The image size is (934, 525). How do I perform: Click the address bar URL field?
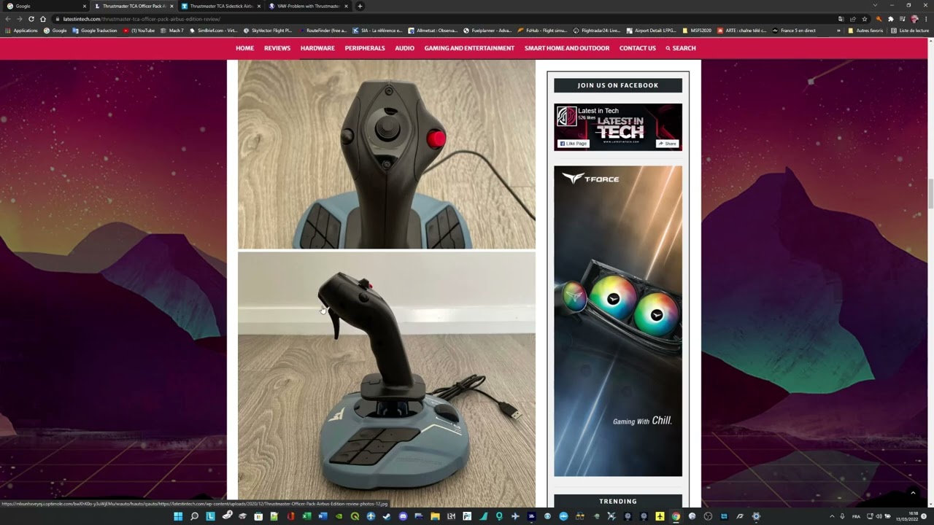[438, 19]
